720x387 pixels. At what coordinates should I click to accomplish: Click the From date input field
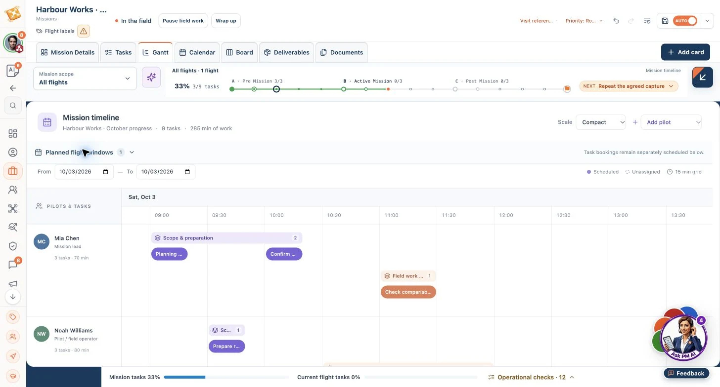point(84,172)
